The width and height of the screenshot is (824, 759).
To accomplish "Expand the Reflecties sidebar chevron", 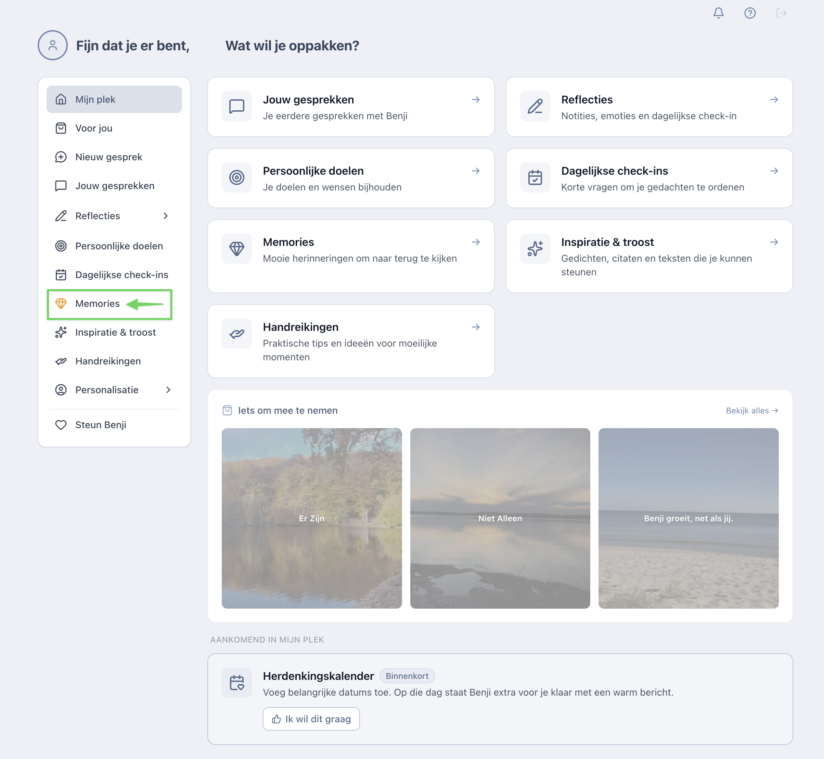I will click(165, 216).
